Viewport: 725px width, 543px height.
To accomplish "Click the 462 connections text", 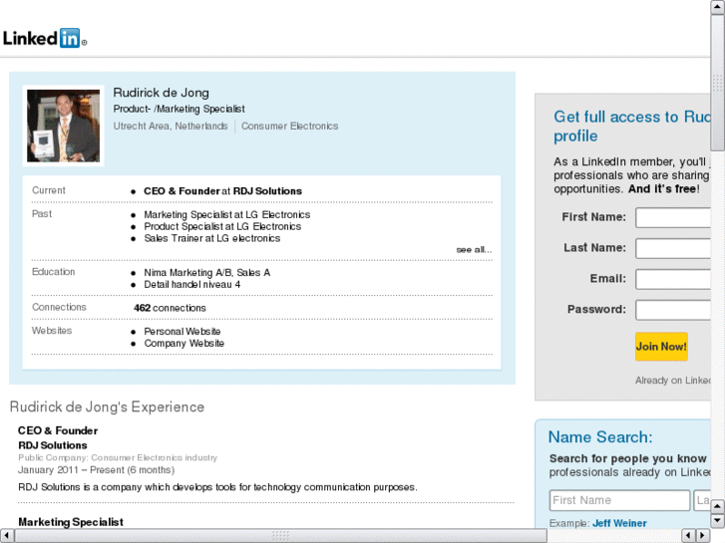I will point(170,308).
